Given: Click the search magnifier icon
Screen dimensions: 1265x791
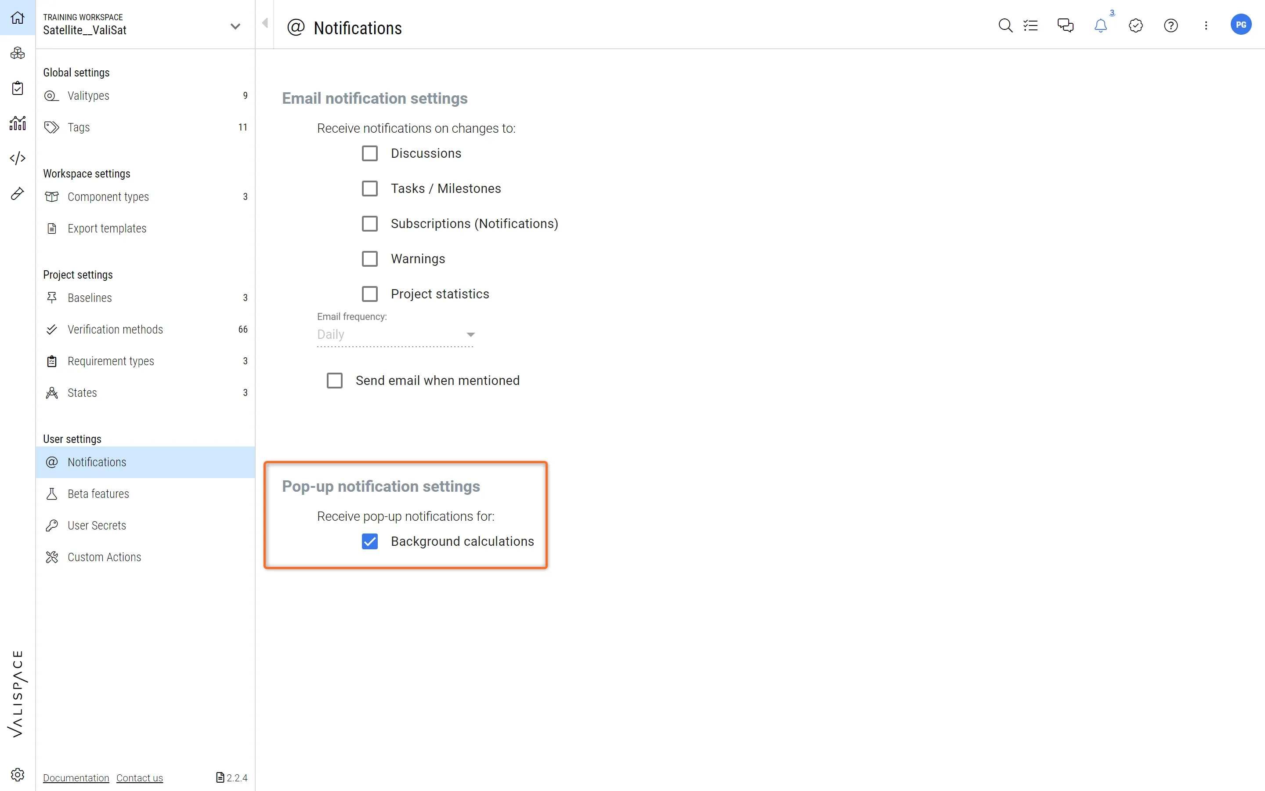Looking at the screenshot, I should (1005, 25).
